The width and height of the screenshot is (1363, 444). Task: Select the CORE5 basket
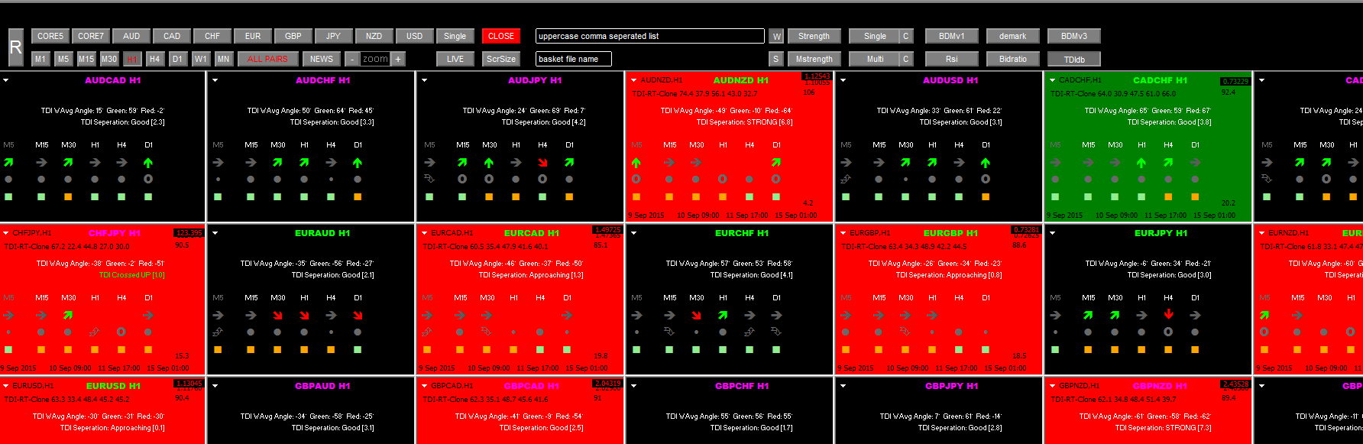tap(50, 36)
